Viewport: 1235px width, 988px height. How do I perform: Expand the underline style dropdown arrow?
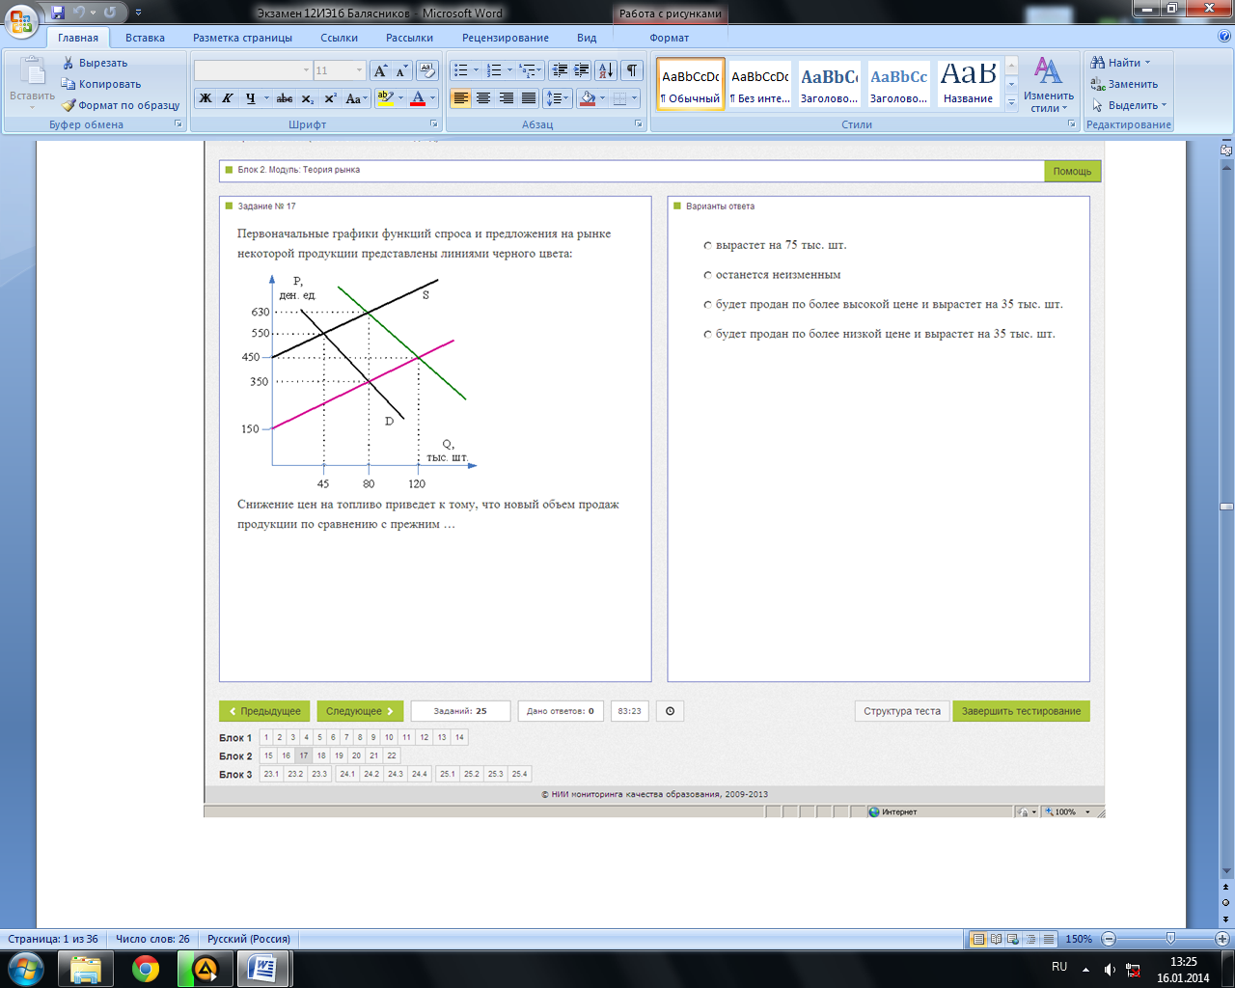click(266, 98)
